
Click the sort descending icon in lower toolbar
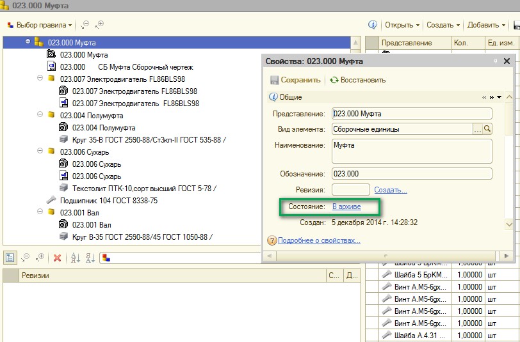click(x=90, y=258)
